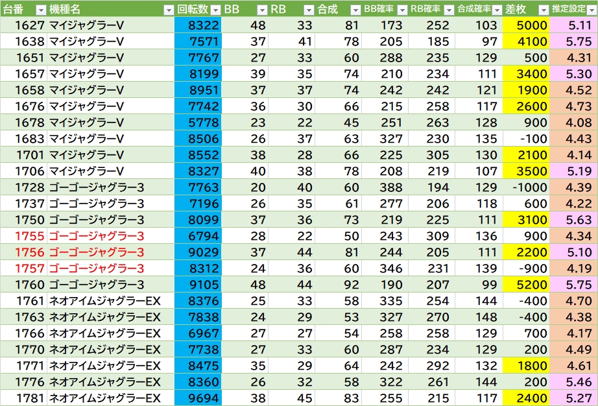Click 推定設定 value 5.46
598x406 pixels.
[573, 381]
